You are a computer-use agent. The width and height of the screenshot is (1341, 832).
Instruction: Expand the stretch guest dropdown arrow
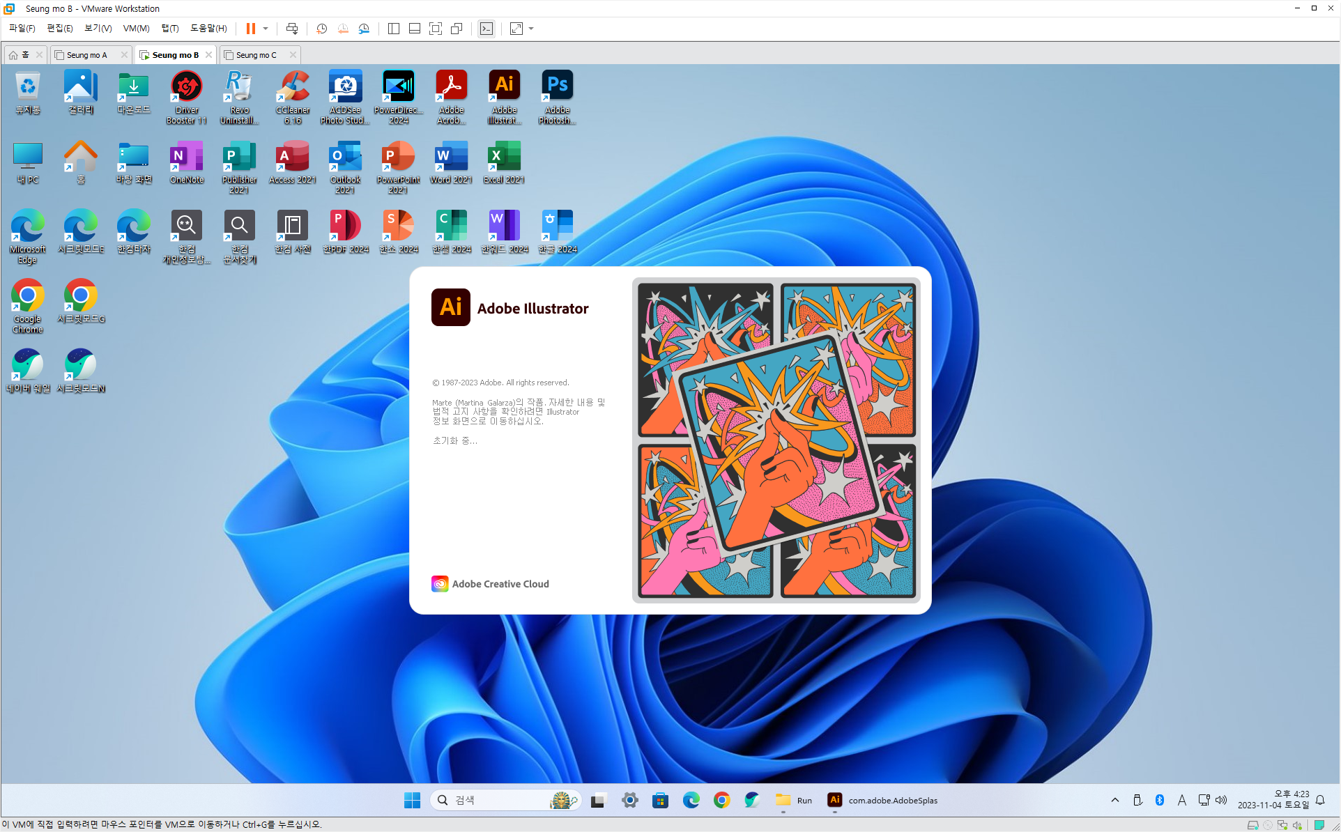(531, 29)
